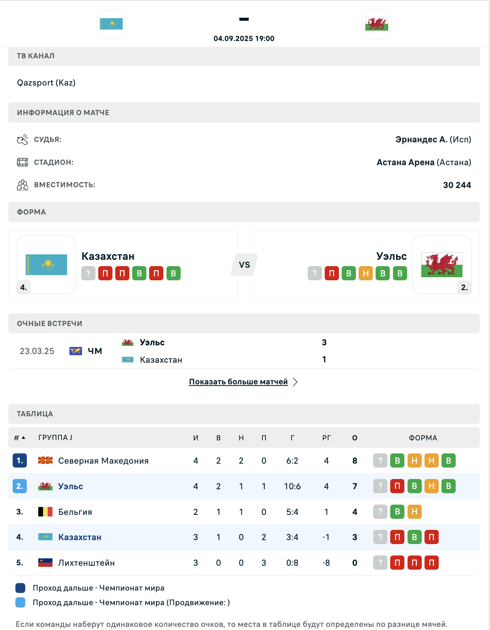The height and width of the screenshot is (630, 490).
Task: Click the dark blue Проход дальше legend swatch
Action: (21, 588)
